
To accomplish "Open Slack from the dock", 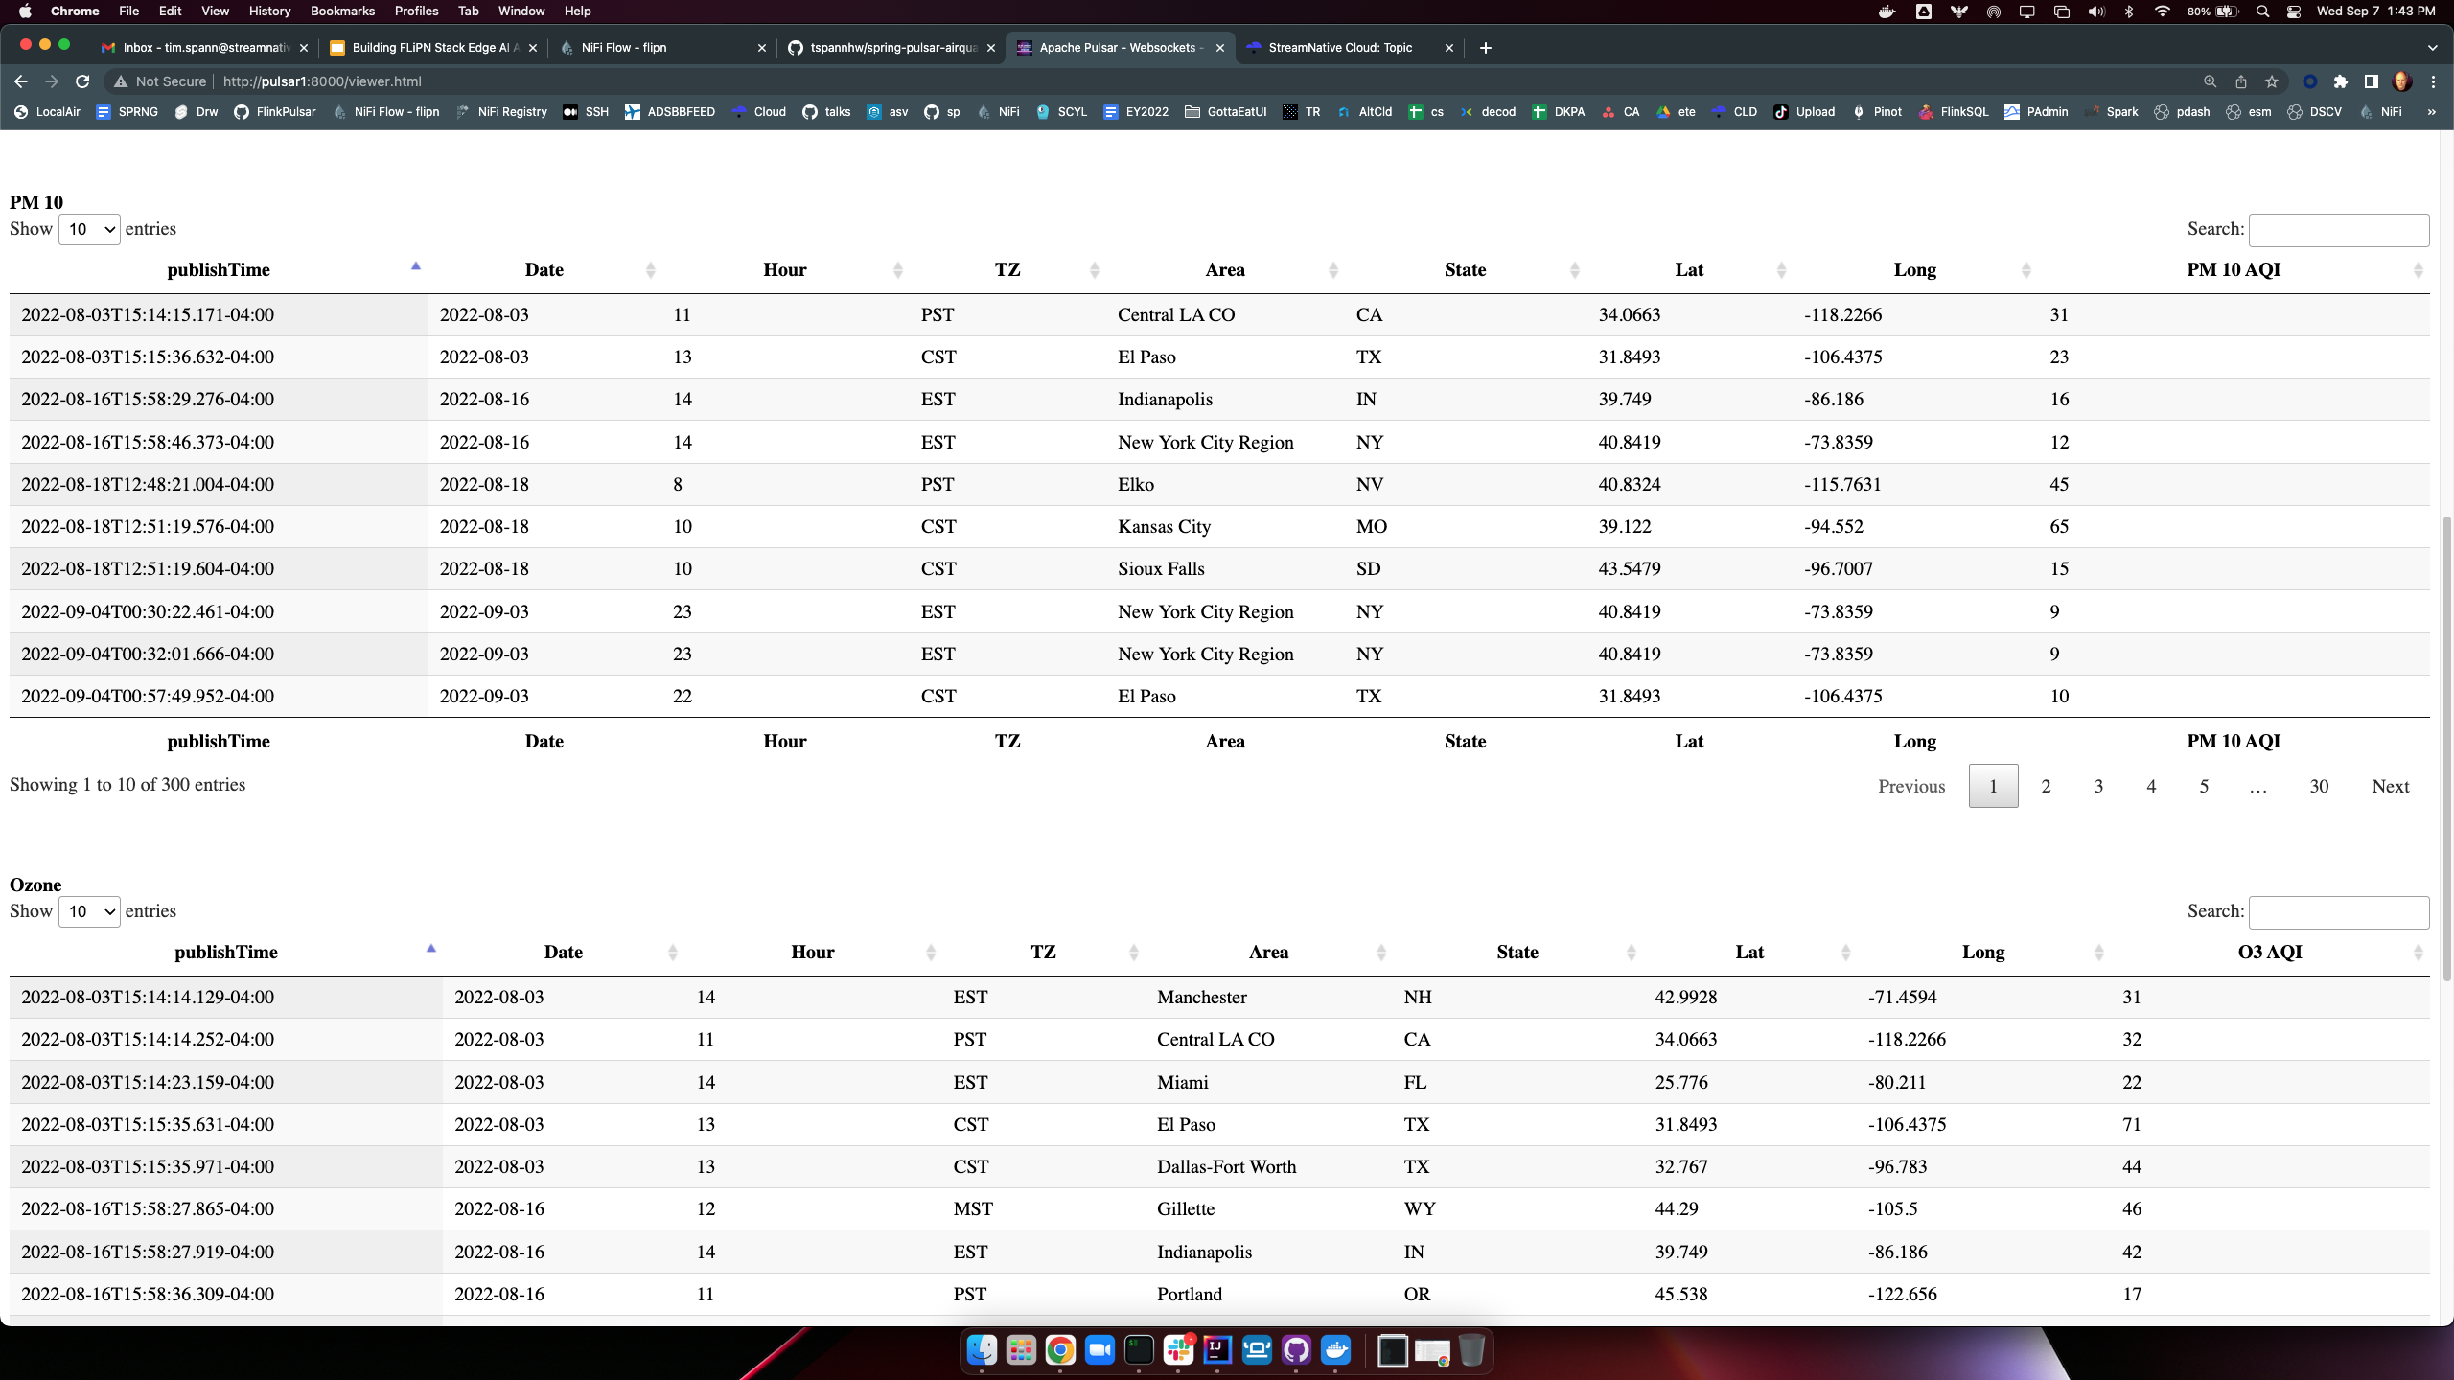I will pos(1178,1350).
